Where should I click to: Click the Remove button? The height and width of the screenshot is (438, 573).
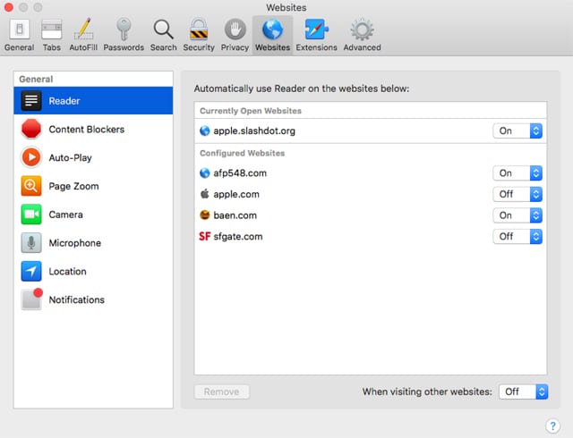[221, 392]
